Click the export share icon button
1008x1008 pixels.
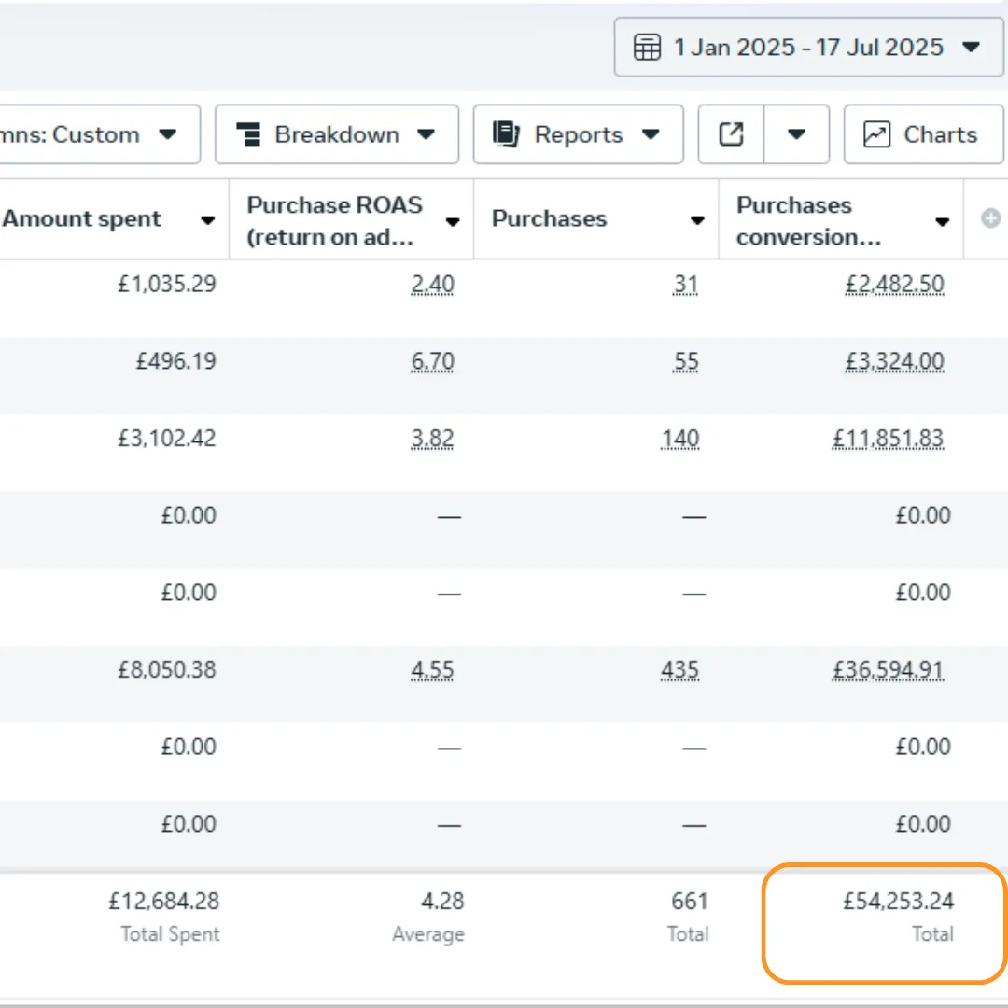pos(731,134)
